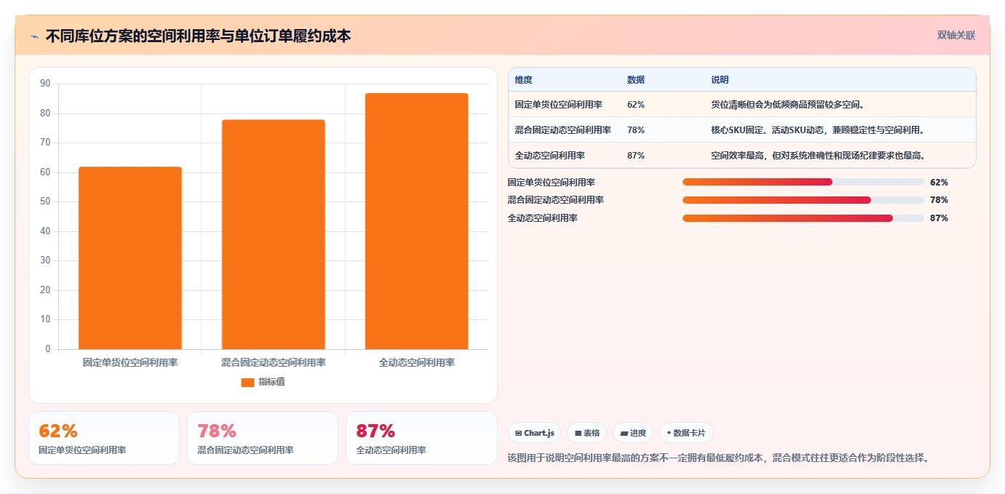Click table cell 固定单货位空间利用率
Image resolution: width=1005 pixels, height=494 pixels.
point(558,105)
